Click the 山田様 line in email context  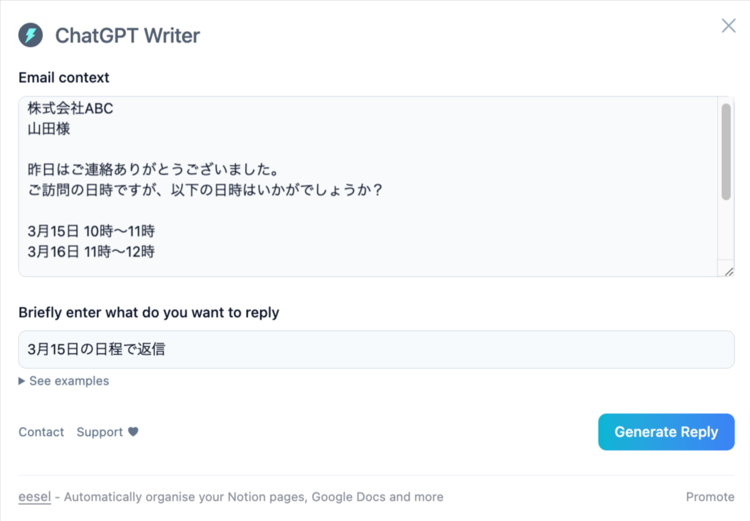[49, 129]
